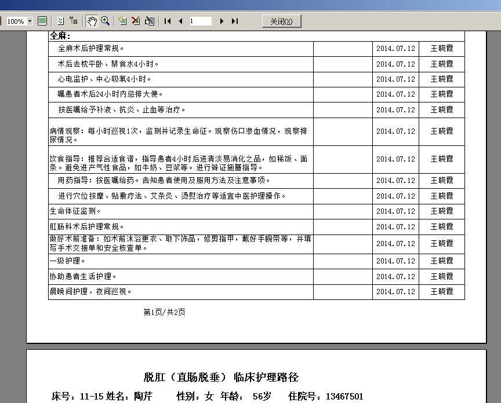Click date 2014.07.12 in 全麻术后护理常规 row
The width and height of the screenshot is (501, 403).
point(395,49)
